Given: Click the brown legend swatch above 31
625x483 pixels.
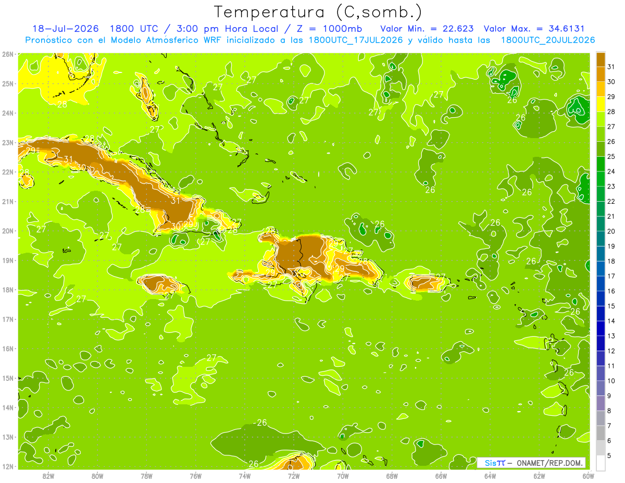Looking at the screenshot, I should pos(601,59).
